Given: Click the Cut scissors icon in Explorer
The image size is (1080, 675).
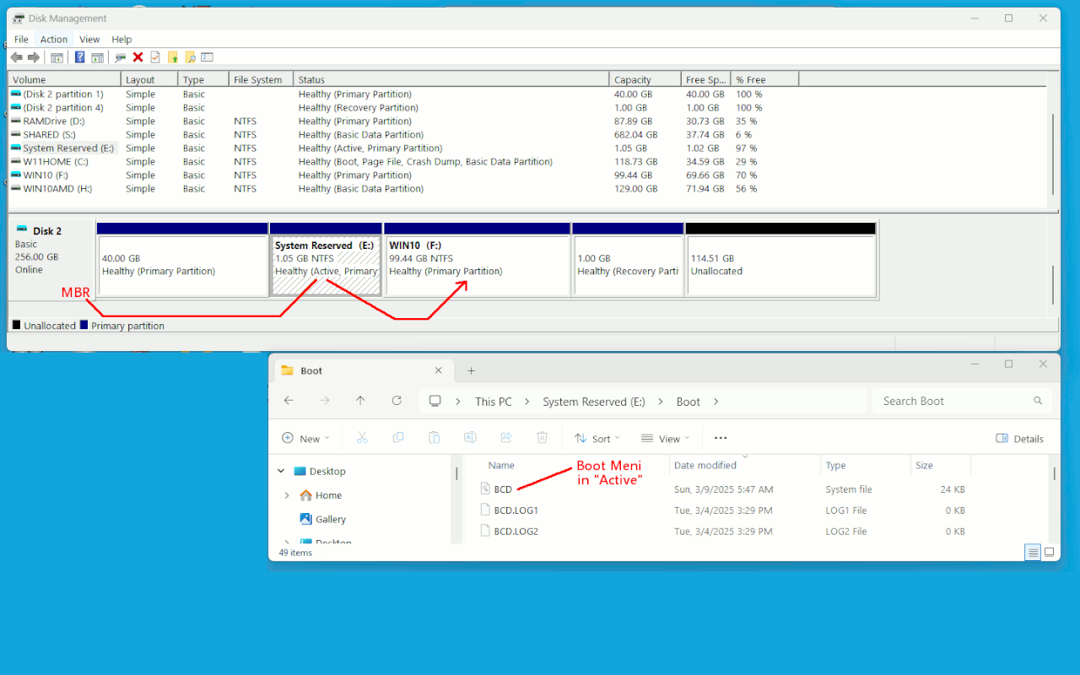Looking at the screenshot, I should click(362, 438).
